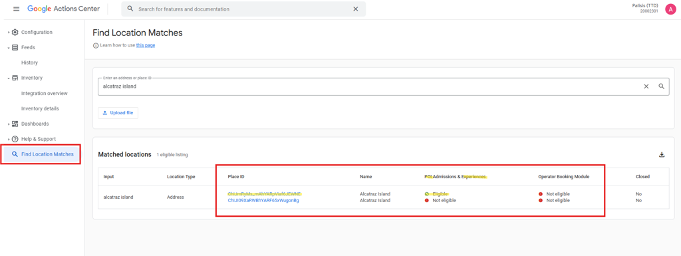Click the Inventory storefront icon

15,78
